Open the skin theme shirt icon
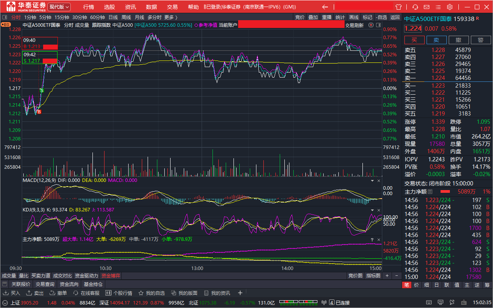 pos(399,7)
